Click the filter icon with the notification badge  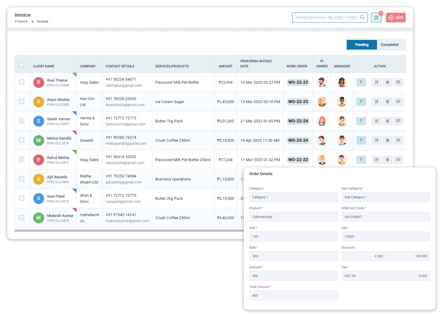click(x=376, y=17)
